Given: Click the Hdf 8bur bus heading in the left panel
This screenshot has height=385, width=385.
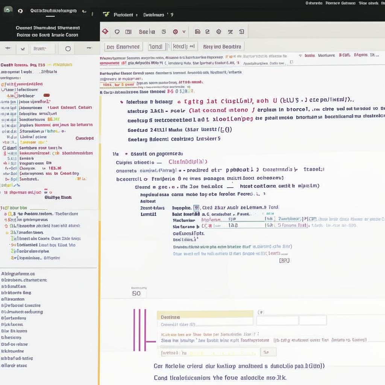Looking at the screenshot, I should point(14,208).
